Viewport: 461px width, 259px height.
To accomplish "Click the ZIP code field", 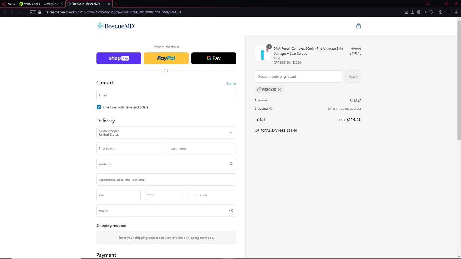I will [214, 195].
